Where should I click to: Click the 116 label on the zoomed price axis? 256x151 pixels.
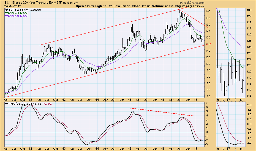point(249,96)
